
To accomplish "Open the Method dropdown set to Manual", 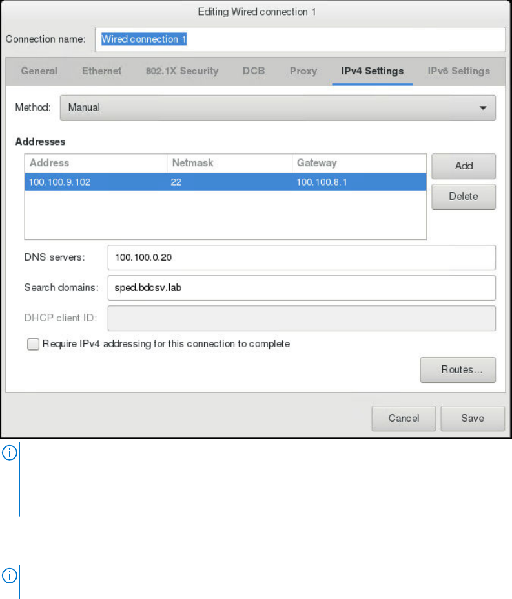I will coord(278,108).
